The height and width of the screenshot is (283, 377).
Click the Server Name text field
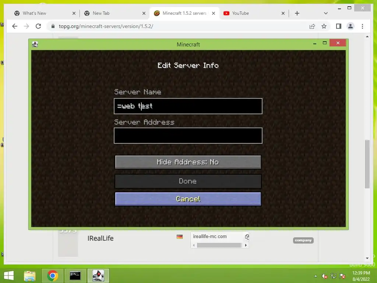click(x=188, y=106)
